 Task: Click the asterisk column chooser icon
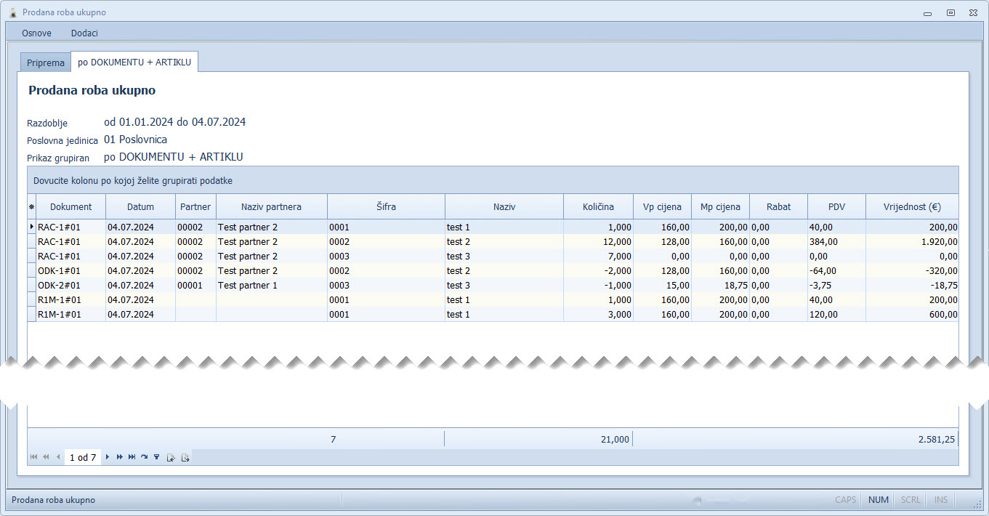point(31,207)
